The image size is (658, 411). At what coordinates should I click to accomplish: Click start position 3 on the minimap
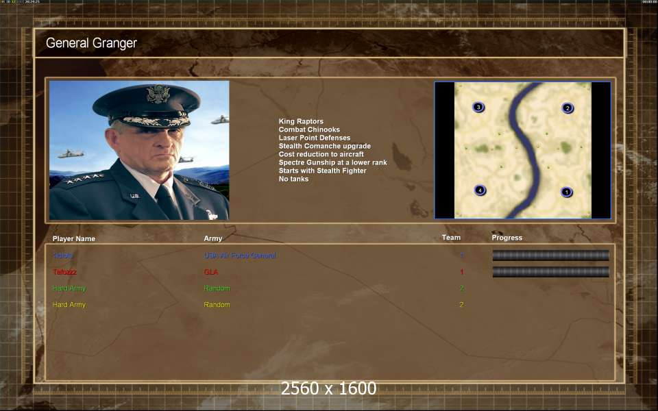(478, 107)
